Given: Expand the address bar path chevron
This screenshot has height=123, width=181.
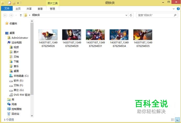Looking at the screenshot, I should [30, 15].
